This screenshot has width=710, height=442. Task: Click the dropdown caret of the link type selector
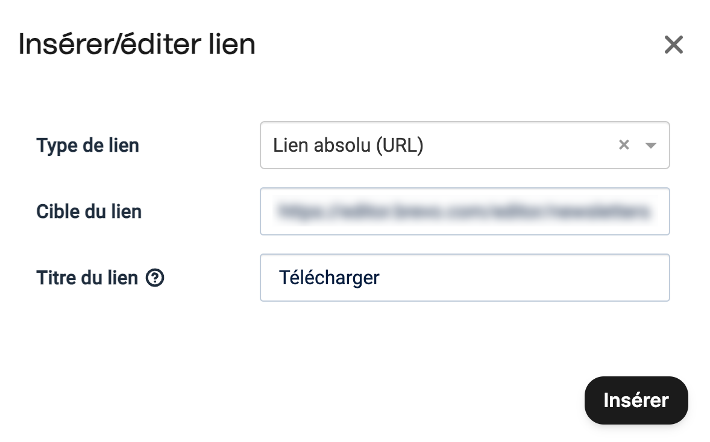tap(651, 145)
